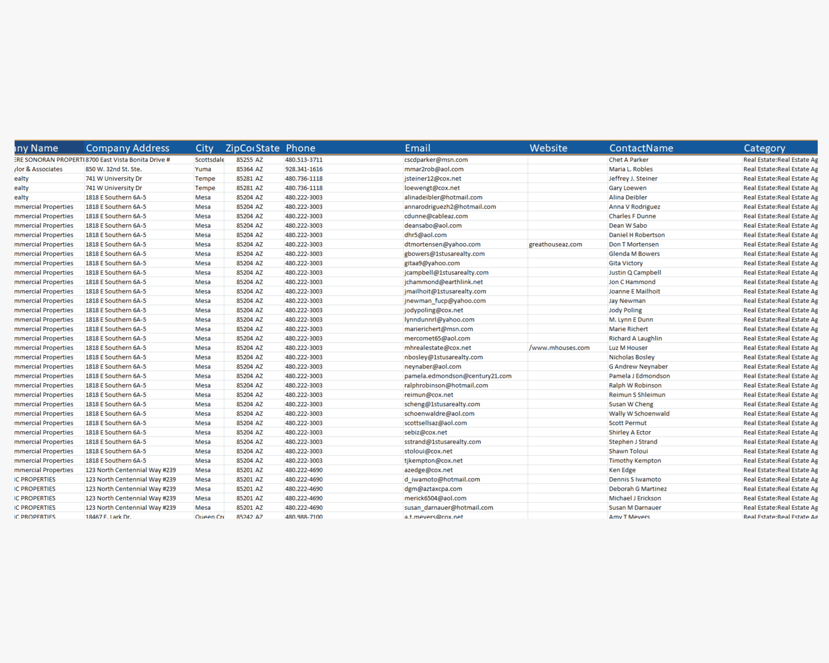Click email alinadeibler@hotmail.com
This screenshot has width=829, height=663.
click(443, 197)
